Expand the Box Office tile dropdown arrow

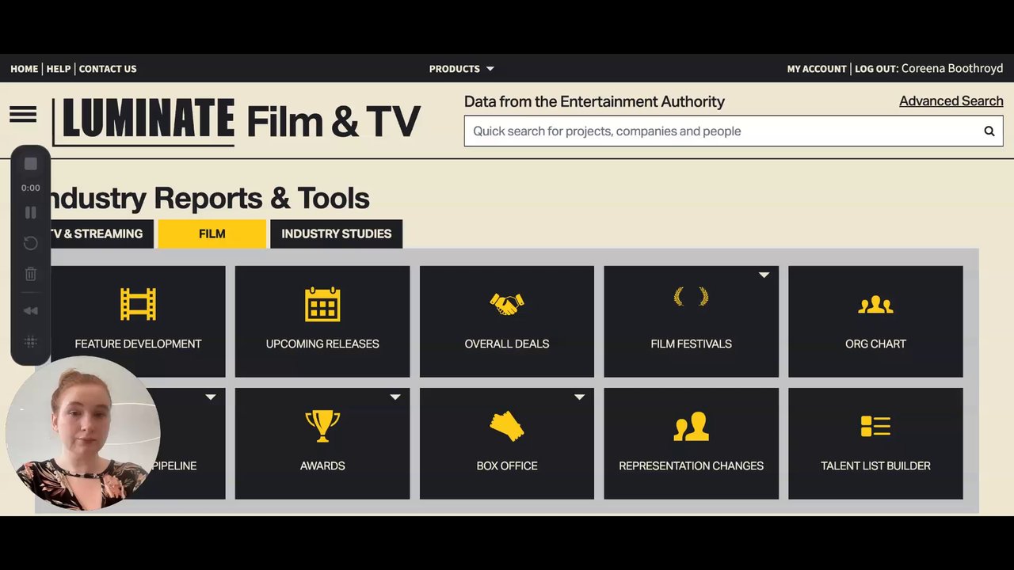(579, 397)
